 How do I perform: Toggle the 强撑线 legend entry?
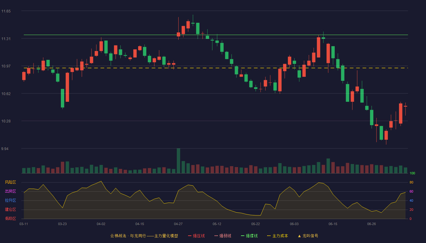(x=249, y=236)
